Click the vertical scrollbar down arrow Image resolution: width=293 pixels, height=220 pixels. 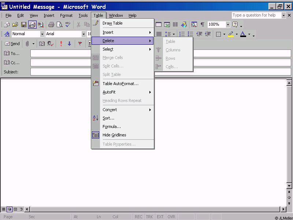[289, 186]
